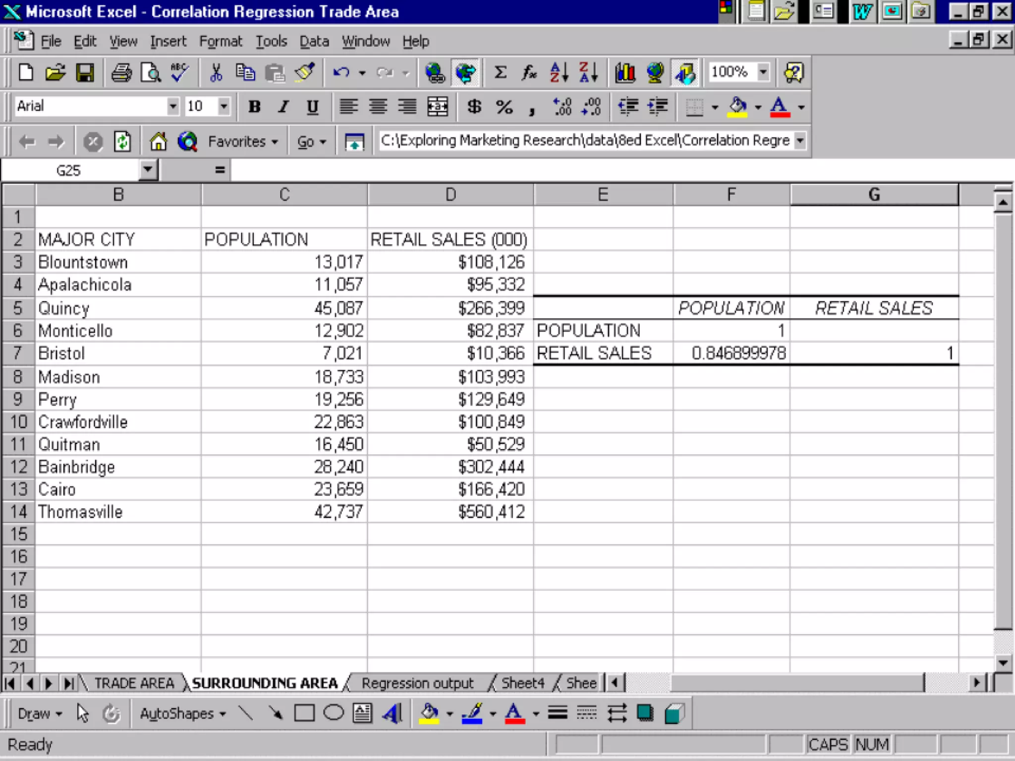Open the Data menu
1015x761 pixels.
click(x=314, y=42)
